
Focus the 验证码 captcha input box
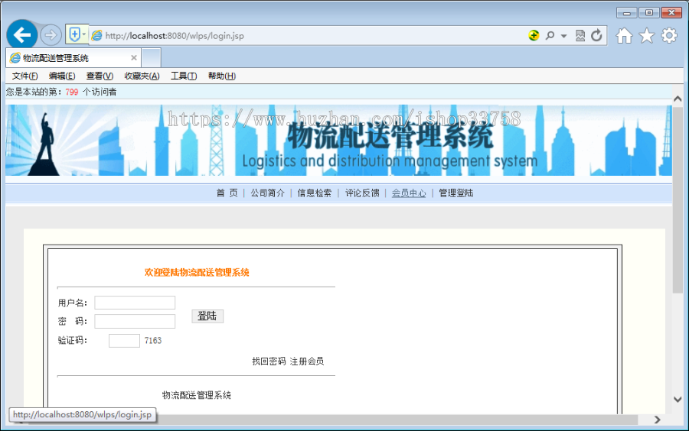(x=124, y=341)
